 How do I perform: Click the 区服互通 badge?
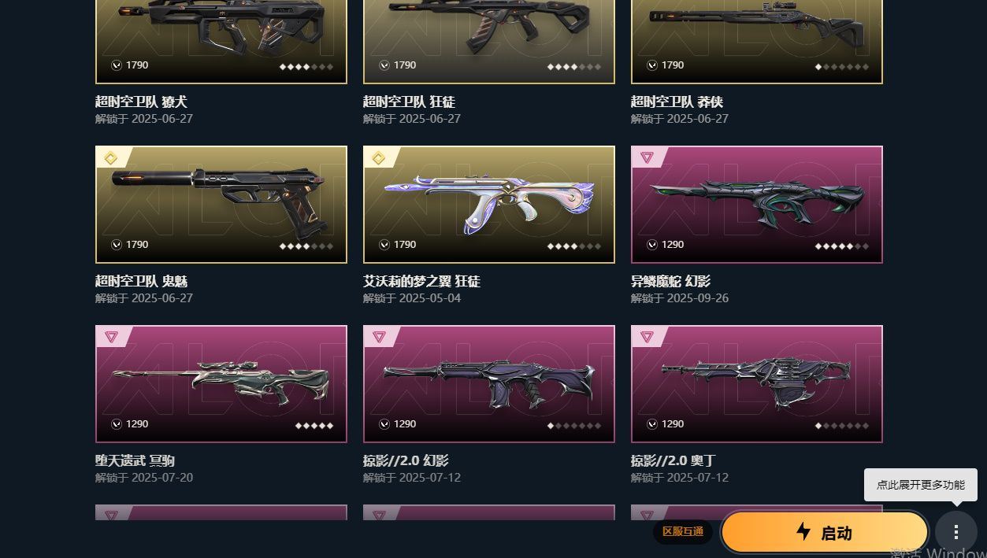683,531
